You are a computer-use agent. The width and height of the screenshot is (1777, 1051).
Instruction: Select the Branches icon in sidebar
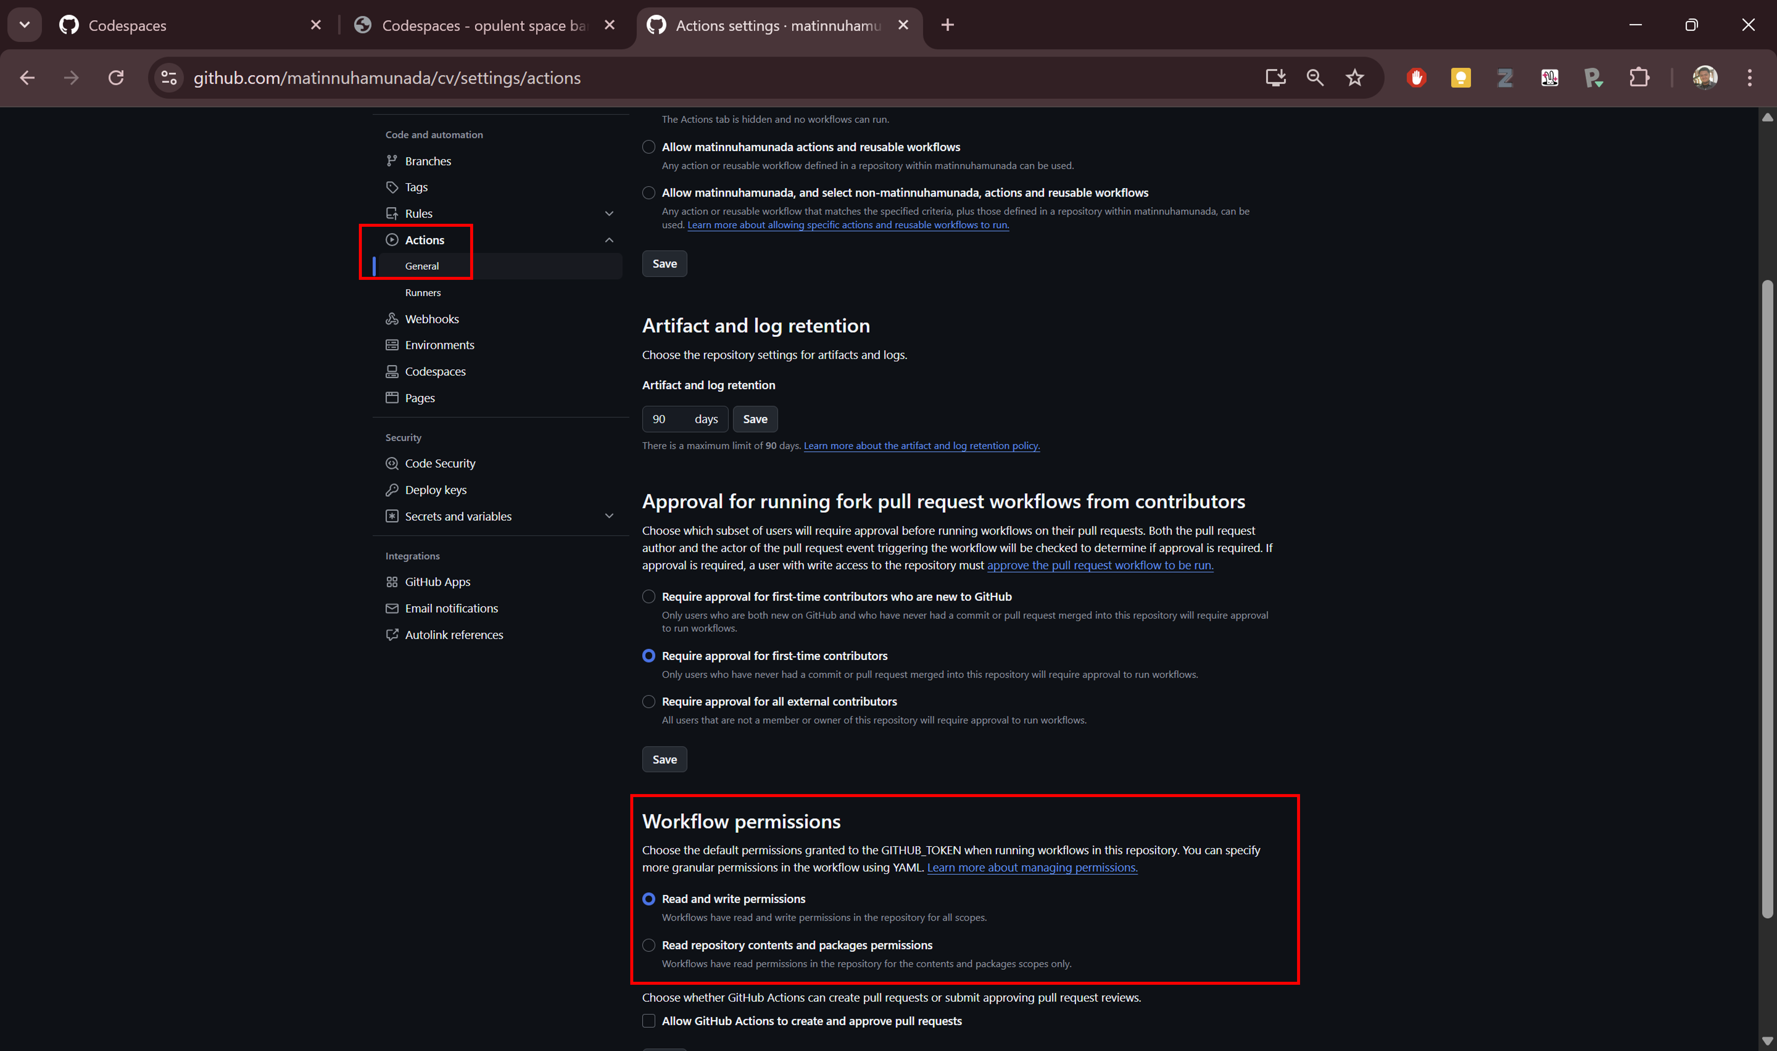(393, 161)
